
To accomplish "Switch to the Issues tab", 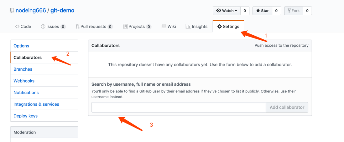I will coord(53,27).
